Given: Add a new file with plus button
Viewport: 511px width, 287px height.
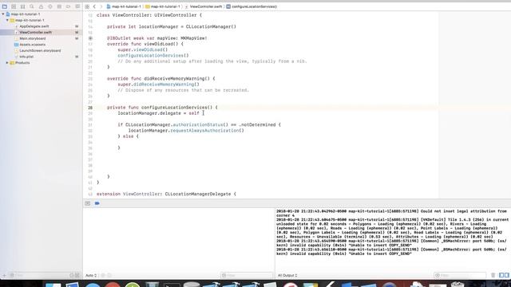Looking at the screenshot, I should (x=4, y=275).
